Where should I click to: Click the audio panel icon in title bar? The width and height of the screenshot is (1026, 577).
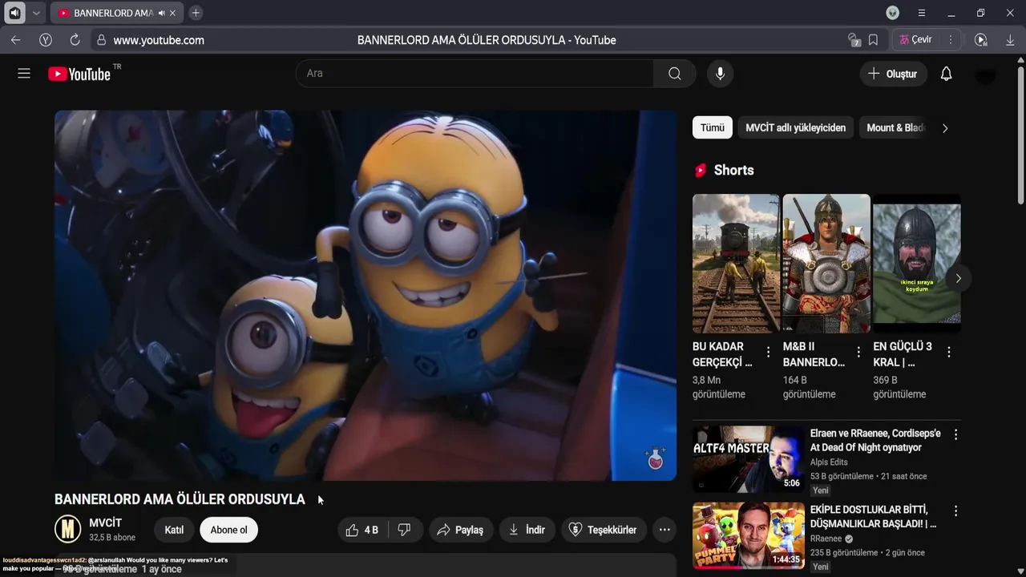(x=14, y=14)
